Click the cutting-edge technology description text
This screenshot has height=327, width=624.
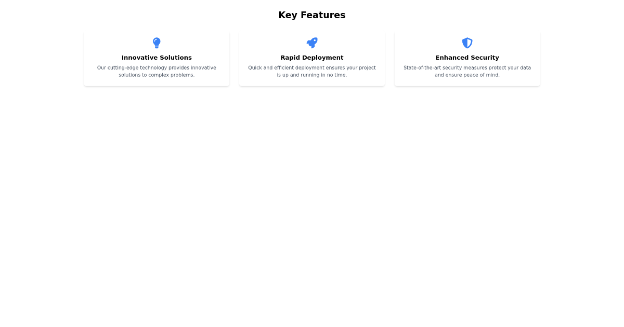(157, 71)
